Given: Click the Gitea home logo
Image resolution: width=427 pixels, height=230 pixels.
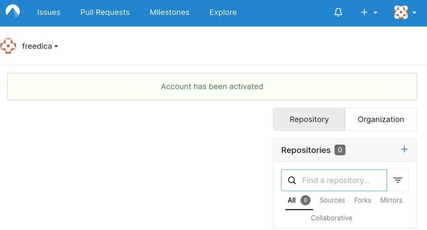Looking at the screenshot, I should pyautogui.click(x=13, y=12).
